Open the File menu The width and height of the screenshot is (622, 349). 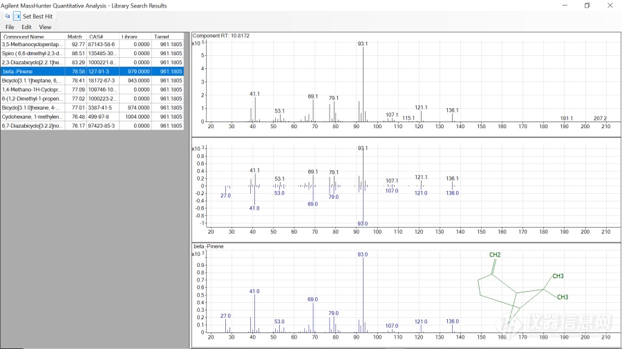(x=10, y=27)
